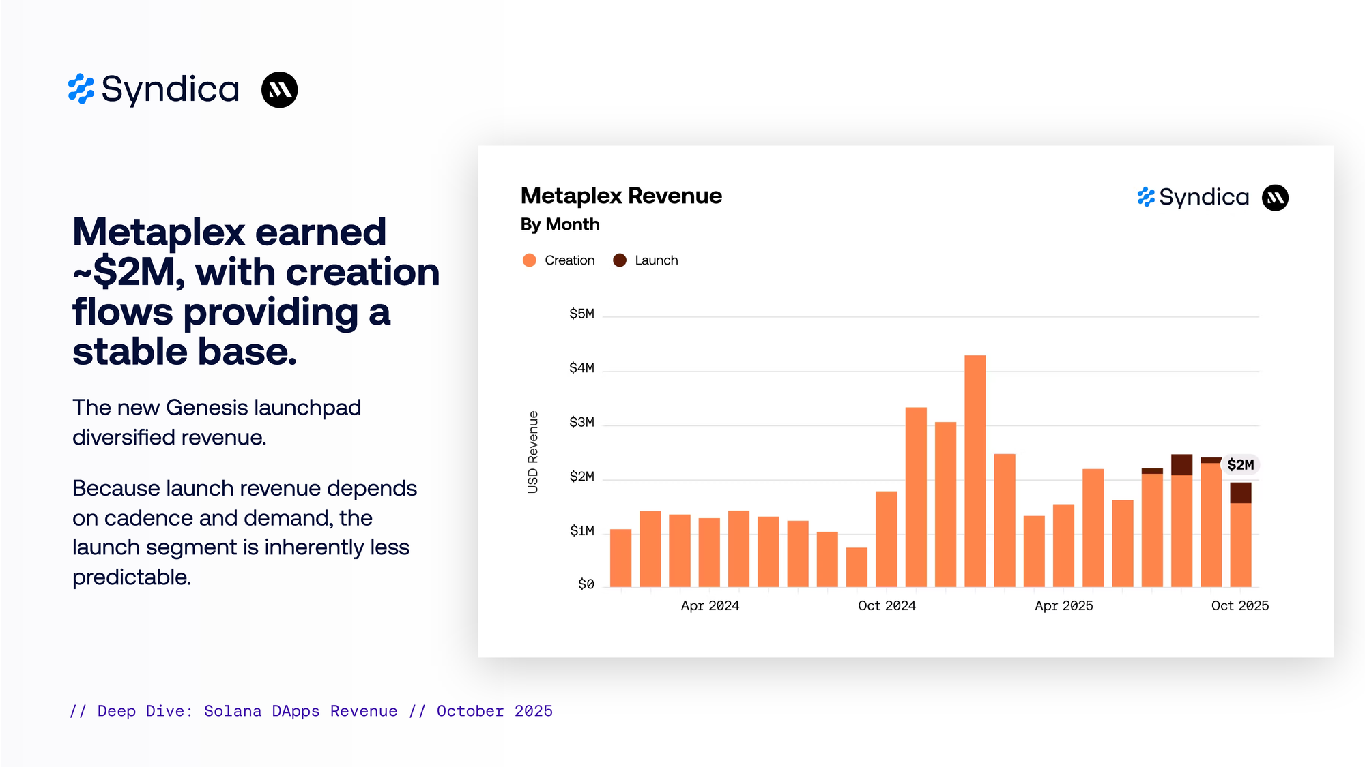Click the $2M data label bubble
This screenshot has width=1365, height=767.
click(x=1240, y=465)
